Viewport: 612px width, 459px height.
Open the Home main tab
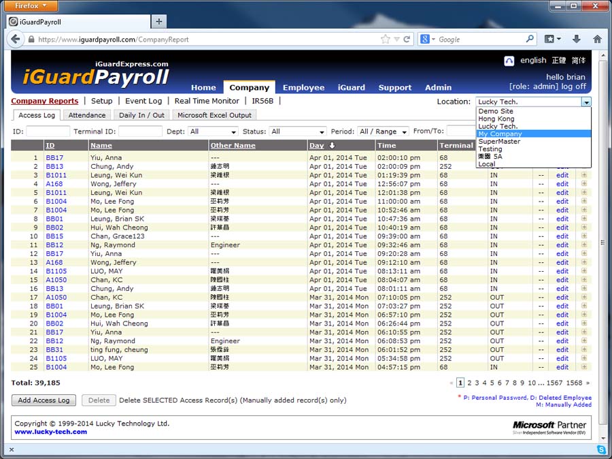coord(203,88)
